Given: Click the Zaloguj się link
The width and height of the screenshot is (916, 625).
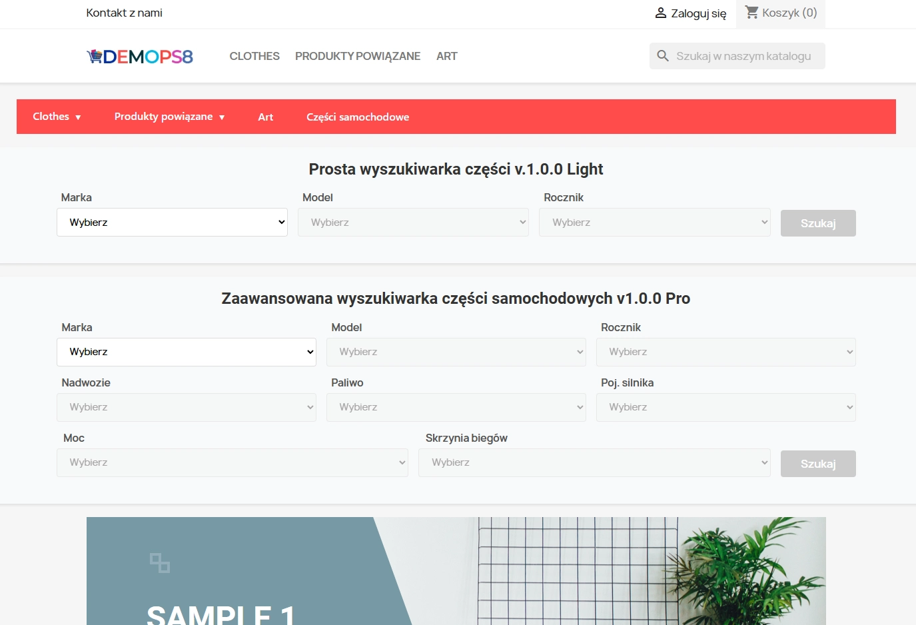Looking at the screenshot, I should click(x=698, y=13).
